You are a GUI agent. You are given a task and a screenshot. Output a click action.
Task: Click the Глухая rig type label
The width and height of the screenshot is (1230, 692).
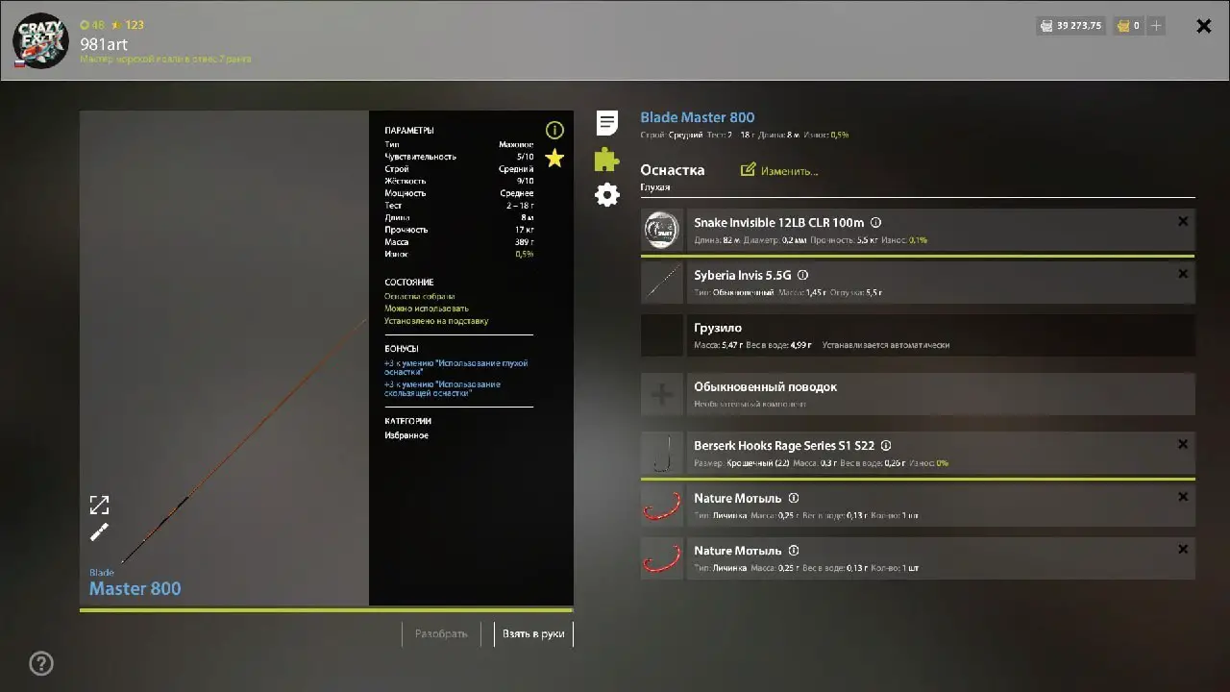655,187
